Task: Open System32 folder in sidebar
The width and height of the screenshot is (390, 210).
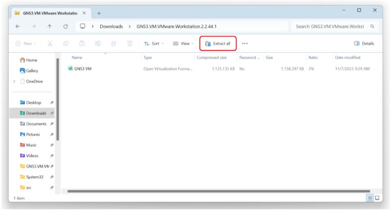Action: coord(31,177)
